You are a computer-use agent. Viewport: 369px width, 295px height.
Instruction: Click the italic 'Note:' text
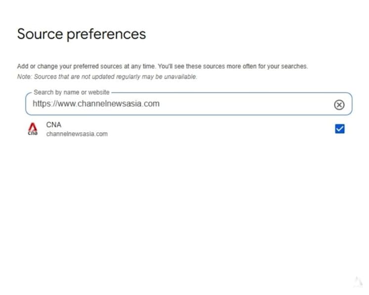25,76
